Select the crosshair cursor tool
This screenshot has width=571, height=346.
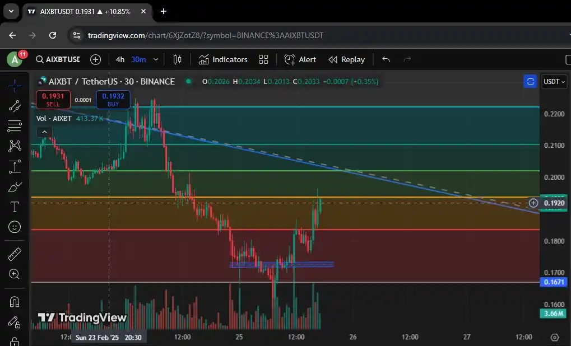click(15, 86)
